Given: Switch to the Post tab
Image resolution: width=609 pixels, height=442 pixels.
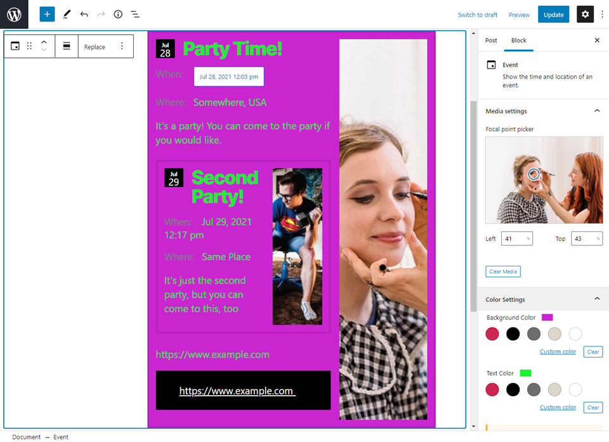Looking at the screenshot, I should [x=491, y=41].
